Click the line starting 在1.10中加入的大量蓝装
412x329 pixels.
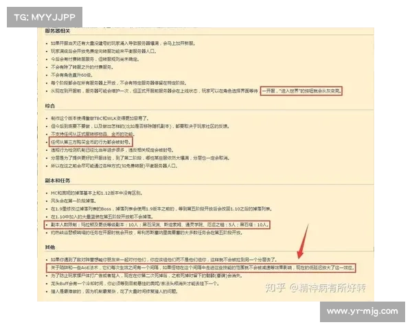[x=102, y=217]
